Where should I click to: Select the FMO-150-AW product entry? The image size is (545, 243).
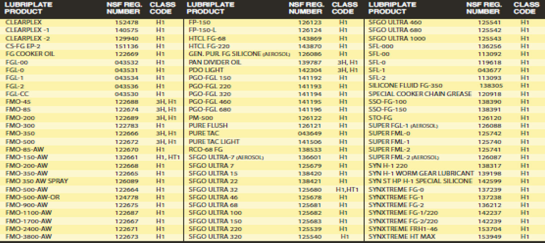27,157
